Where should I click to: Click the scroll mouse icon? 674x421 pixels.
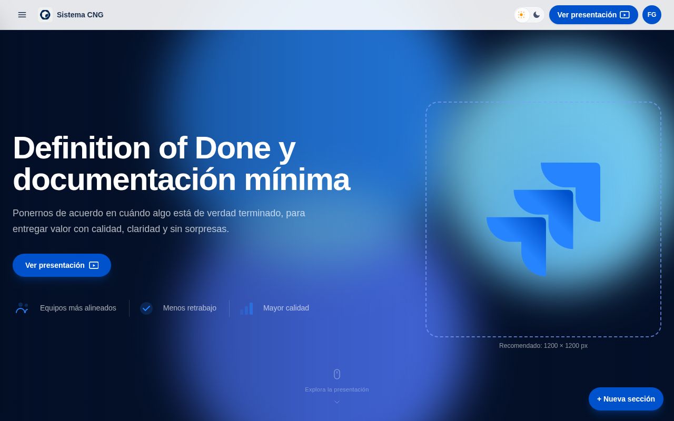tap(337, 374)
